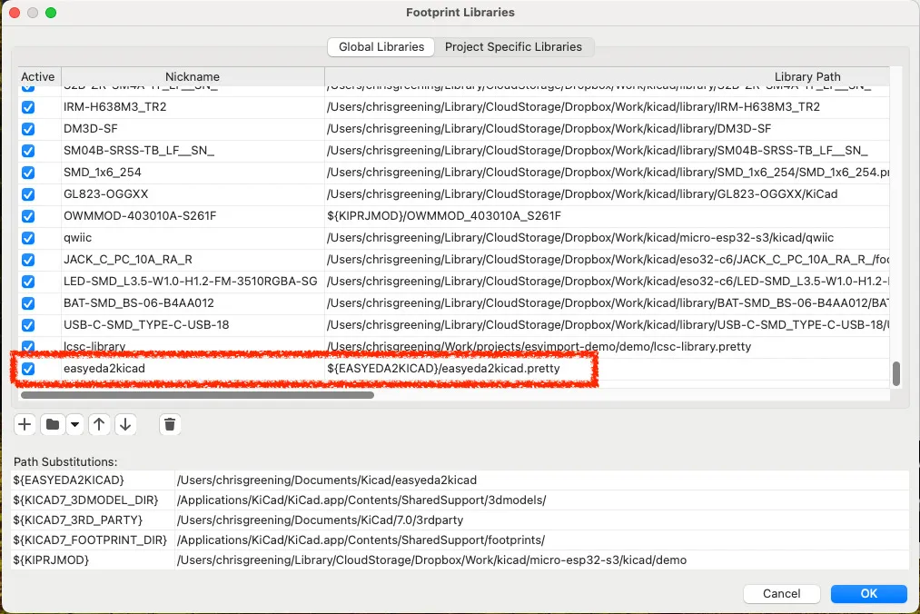Click the add new library plus icon

tap(25, 424)
